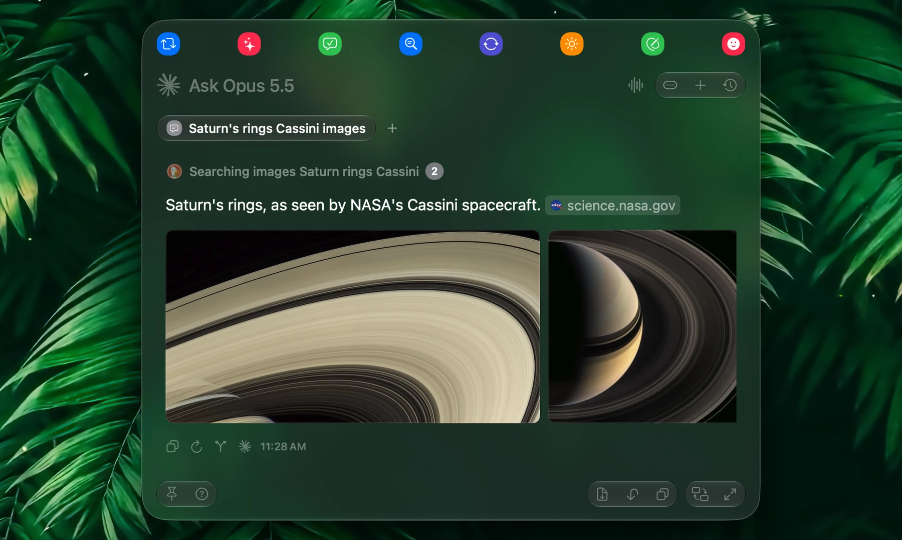Click the blue crop-rotate icon at top
Screen dimensions: 902x540
coord(168,44)
